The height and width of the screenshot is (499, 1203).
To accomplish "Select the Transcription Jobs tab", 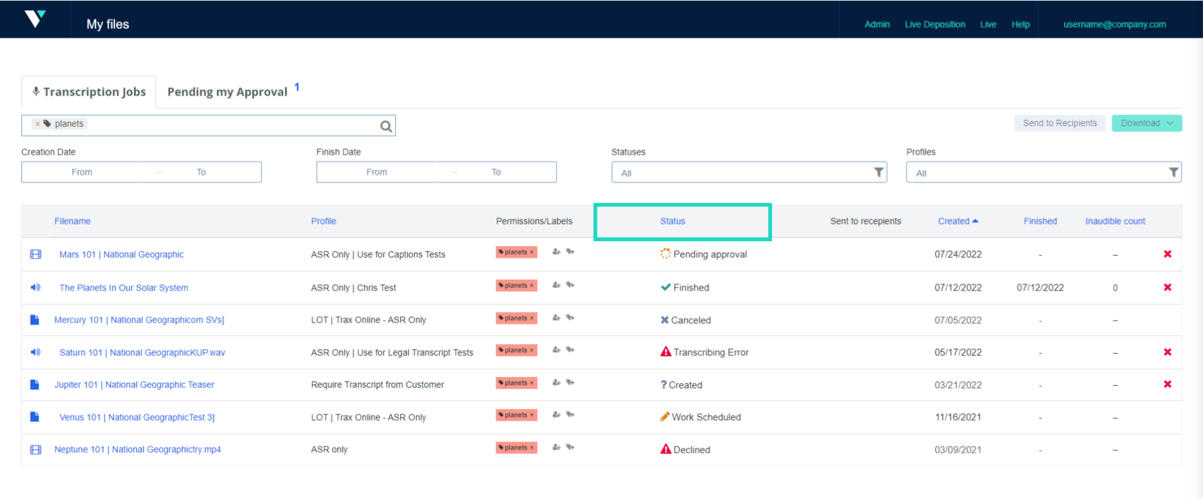I will (x=89, y=92).
